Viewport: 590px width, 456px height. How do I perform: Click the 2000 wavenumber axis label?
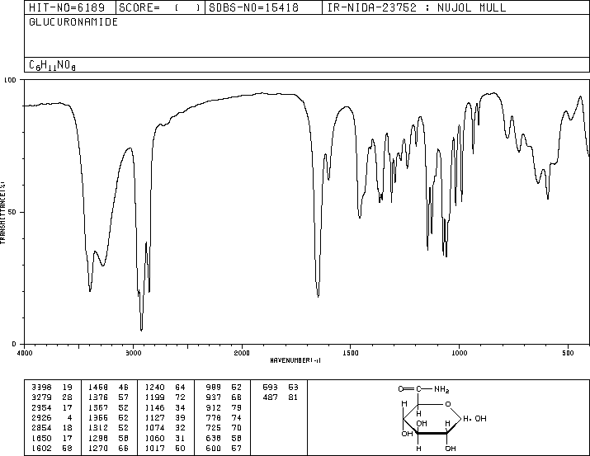[242, 353]
